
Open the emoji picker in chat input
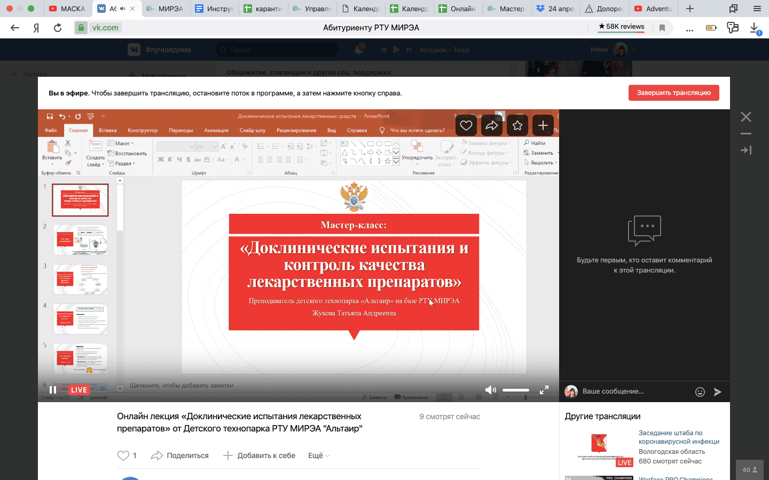(x=700, y=392)
